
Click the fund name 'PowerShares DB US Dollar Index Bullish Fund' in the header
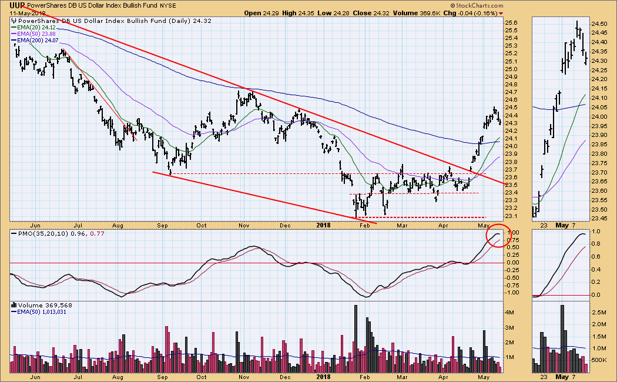click(x=92, y=5)
